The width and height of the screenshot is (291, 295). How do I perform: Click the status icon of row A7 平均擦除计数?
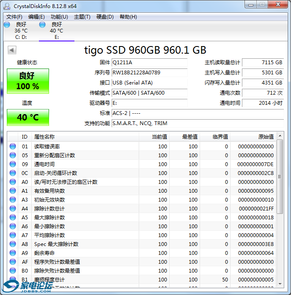pos(13,235)
